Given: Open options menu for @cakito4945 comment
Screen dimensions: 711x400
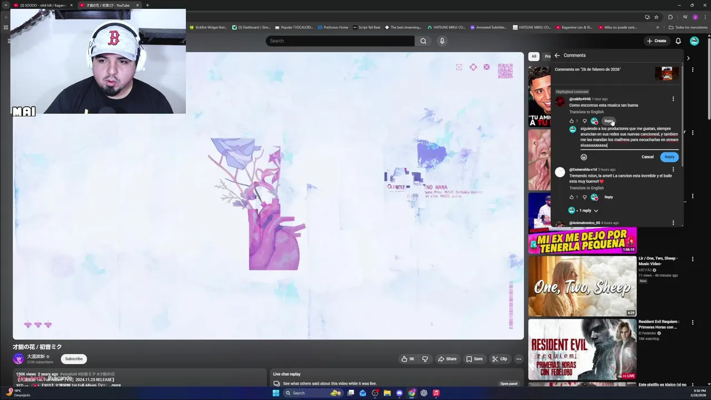Looking at the screenshot, I should tap(673, 99).
